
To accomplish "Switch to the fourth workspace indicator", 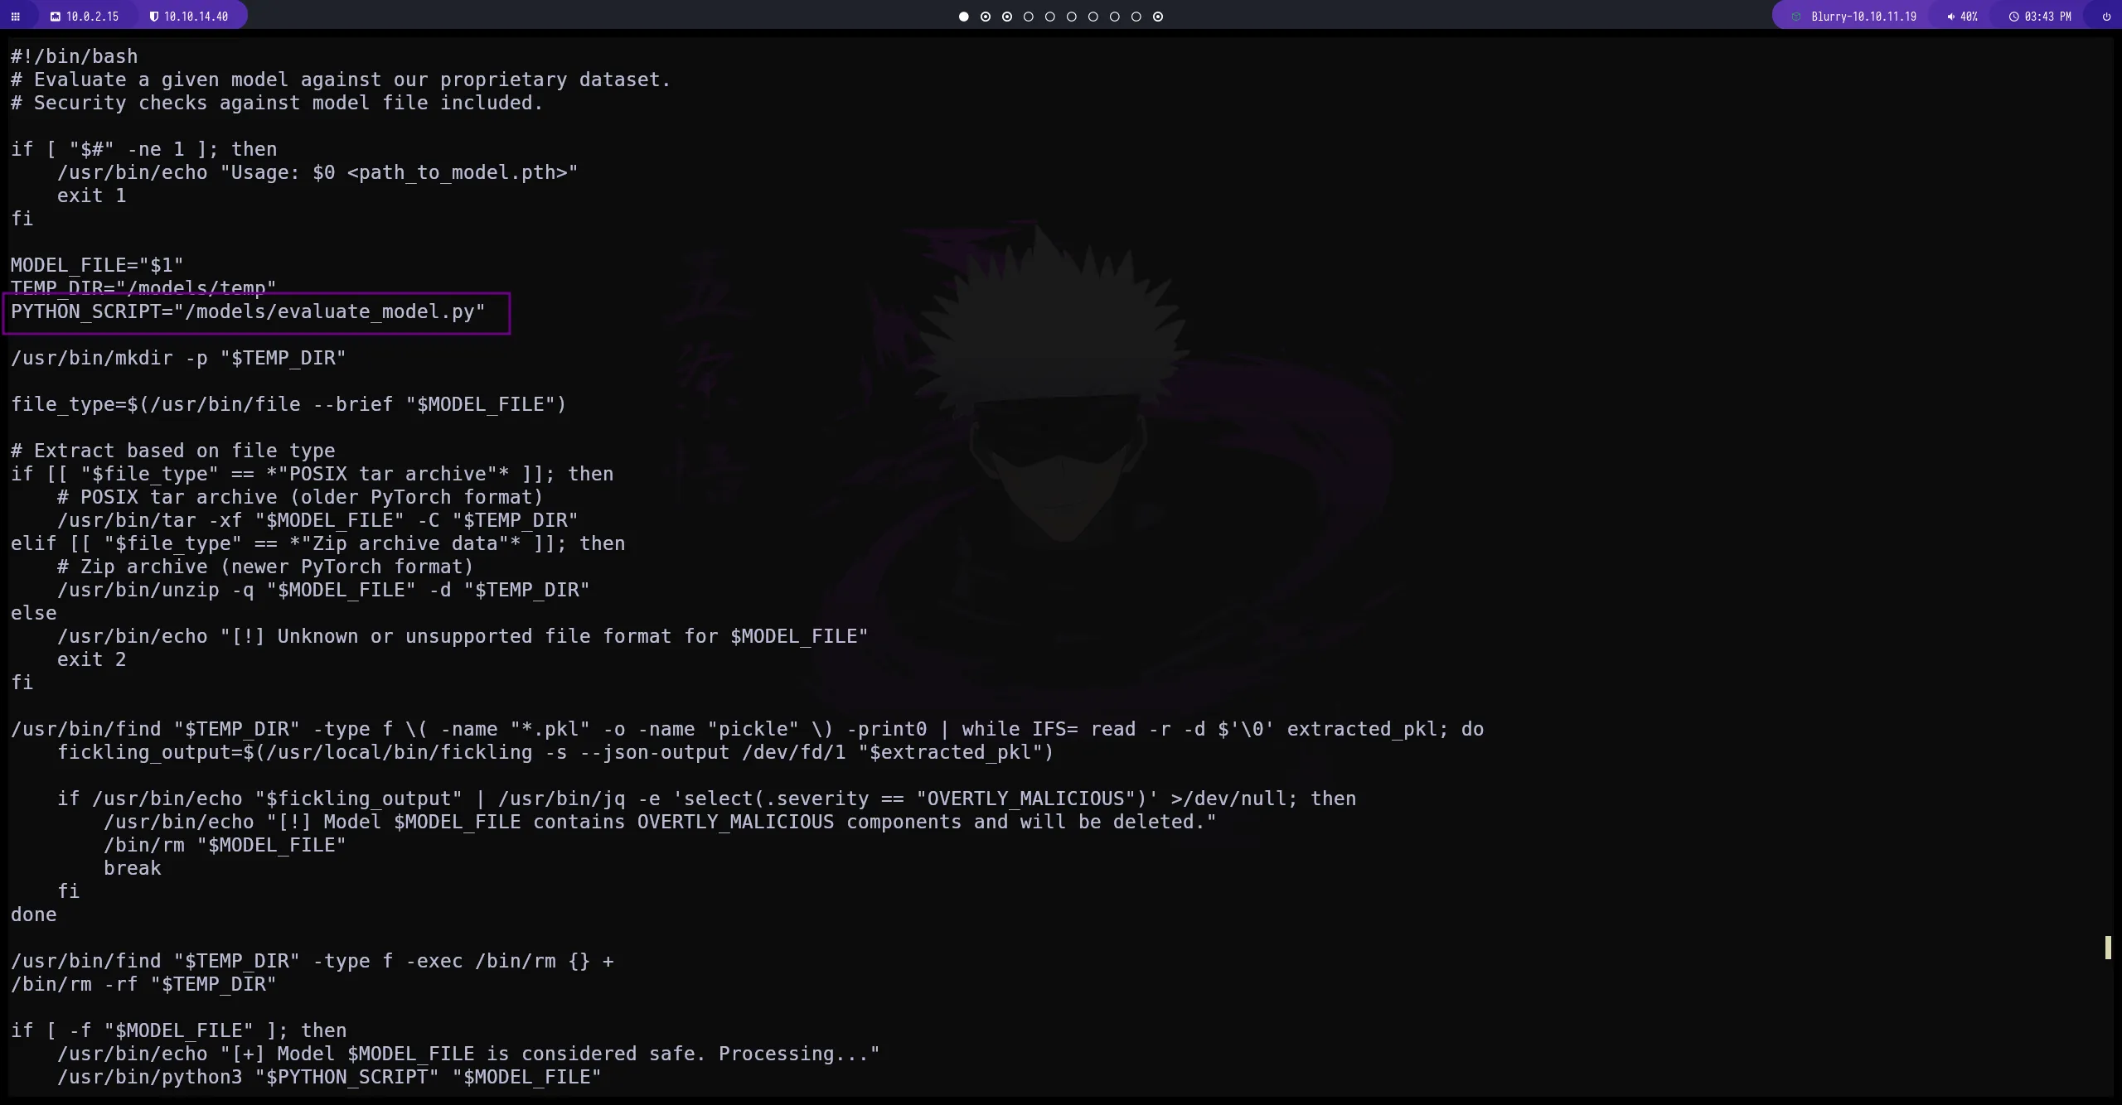I will (1028, 17).
